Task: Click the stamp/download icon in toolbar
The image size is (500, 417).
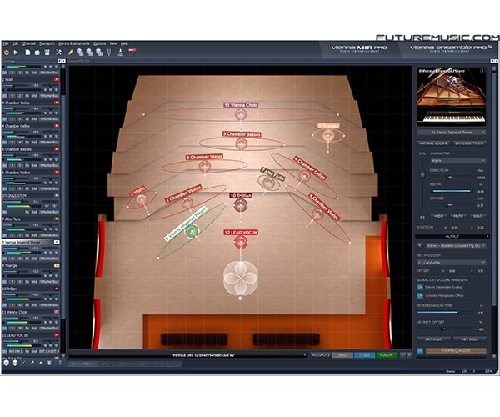Action: click(x=121, y=53)
